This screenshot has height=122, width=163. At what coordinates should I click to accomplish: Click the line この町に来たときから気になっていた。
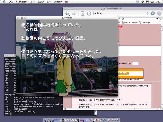(58, 56)
